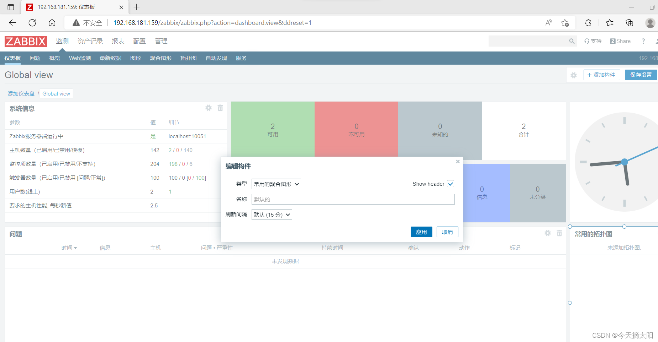The width and height of the screenshot is (658, 342).
Task: Open 配置 main menu
Action: pos(140,41)
